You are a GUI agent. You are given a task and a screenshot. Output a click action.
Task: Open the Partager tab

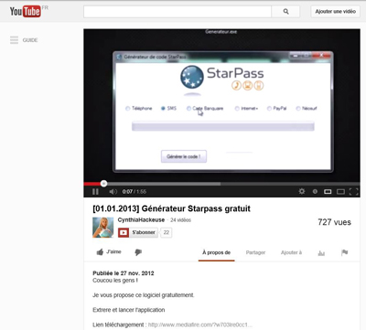click(255, 252)
